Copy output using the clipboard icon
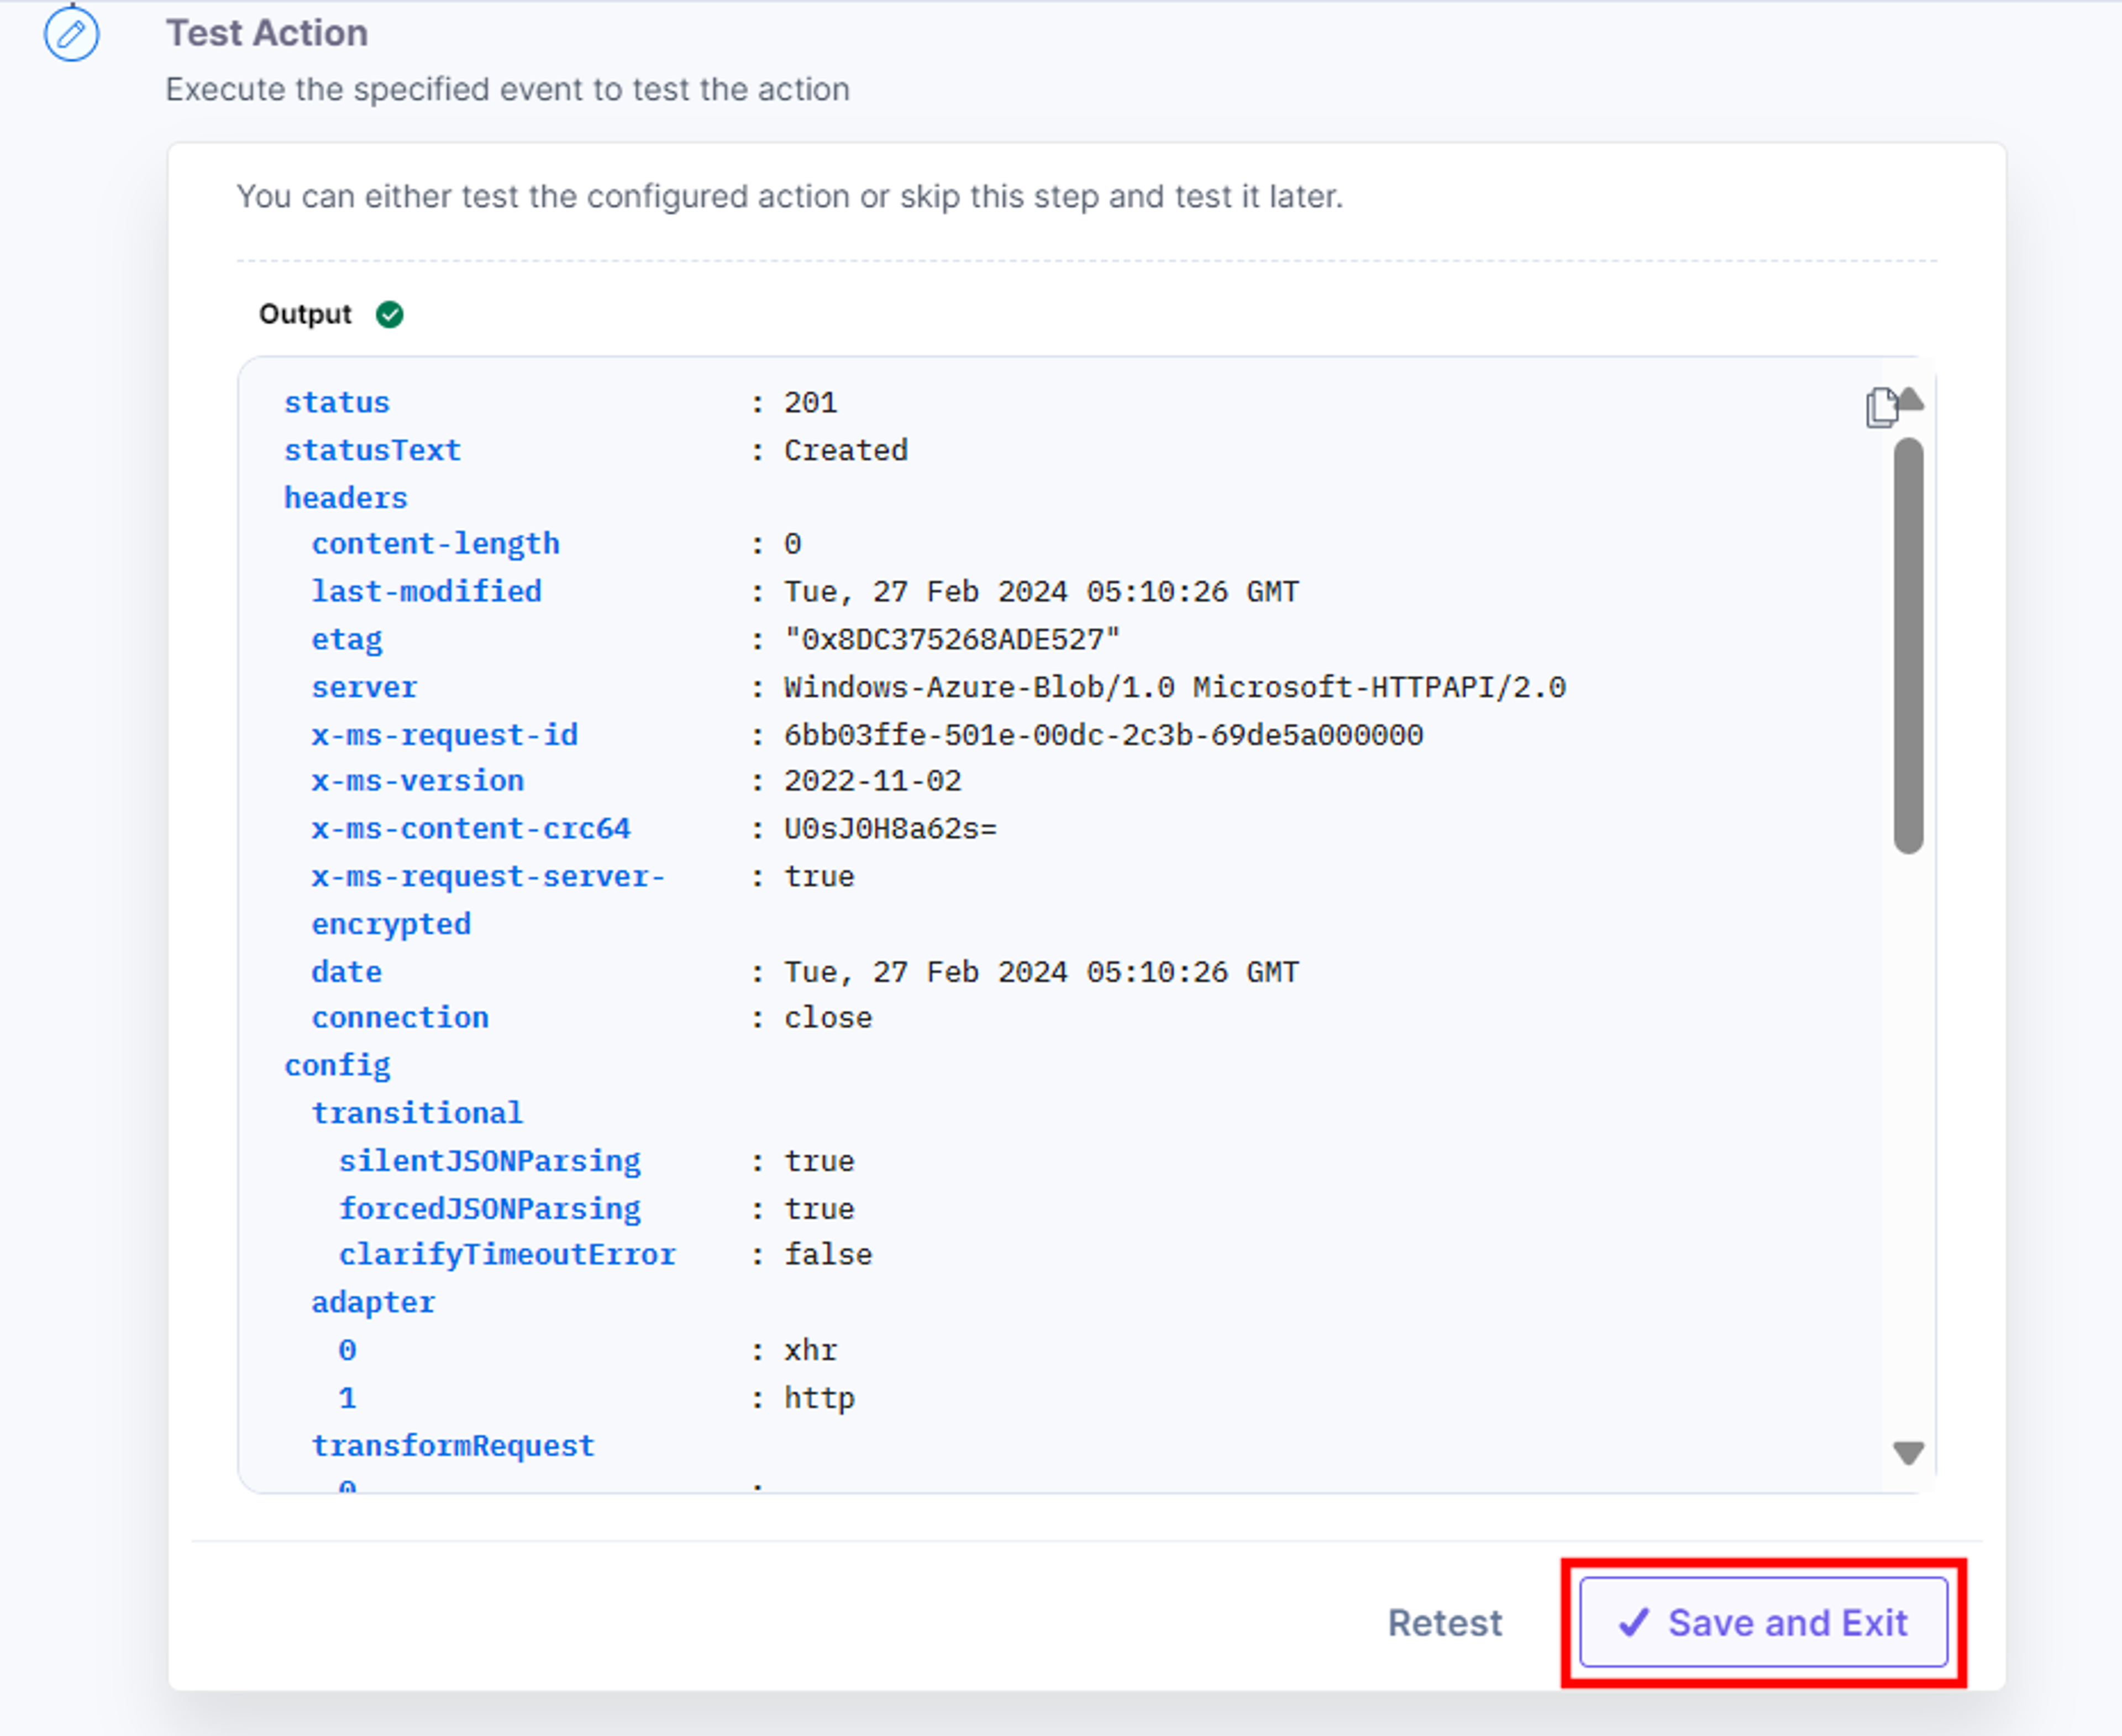2122x1736 pixels. [x=1881, y=408]
